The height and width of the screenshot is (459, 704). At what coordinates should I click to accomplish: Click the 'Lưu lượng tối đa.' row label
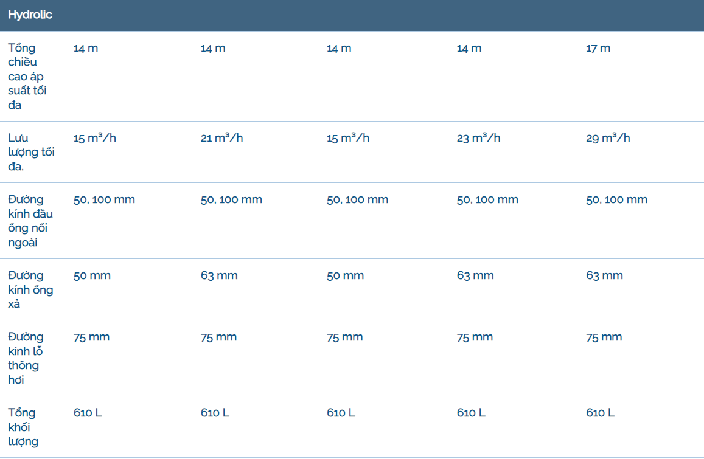31,152
